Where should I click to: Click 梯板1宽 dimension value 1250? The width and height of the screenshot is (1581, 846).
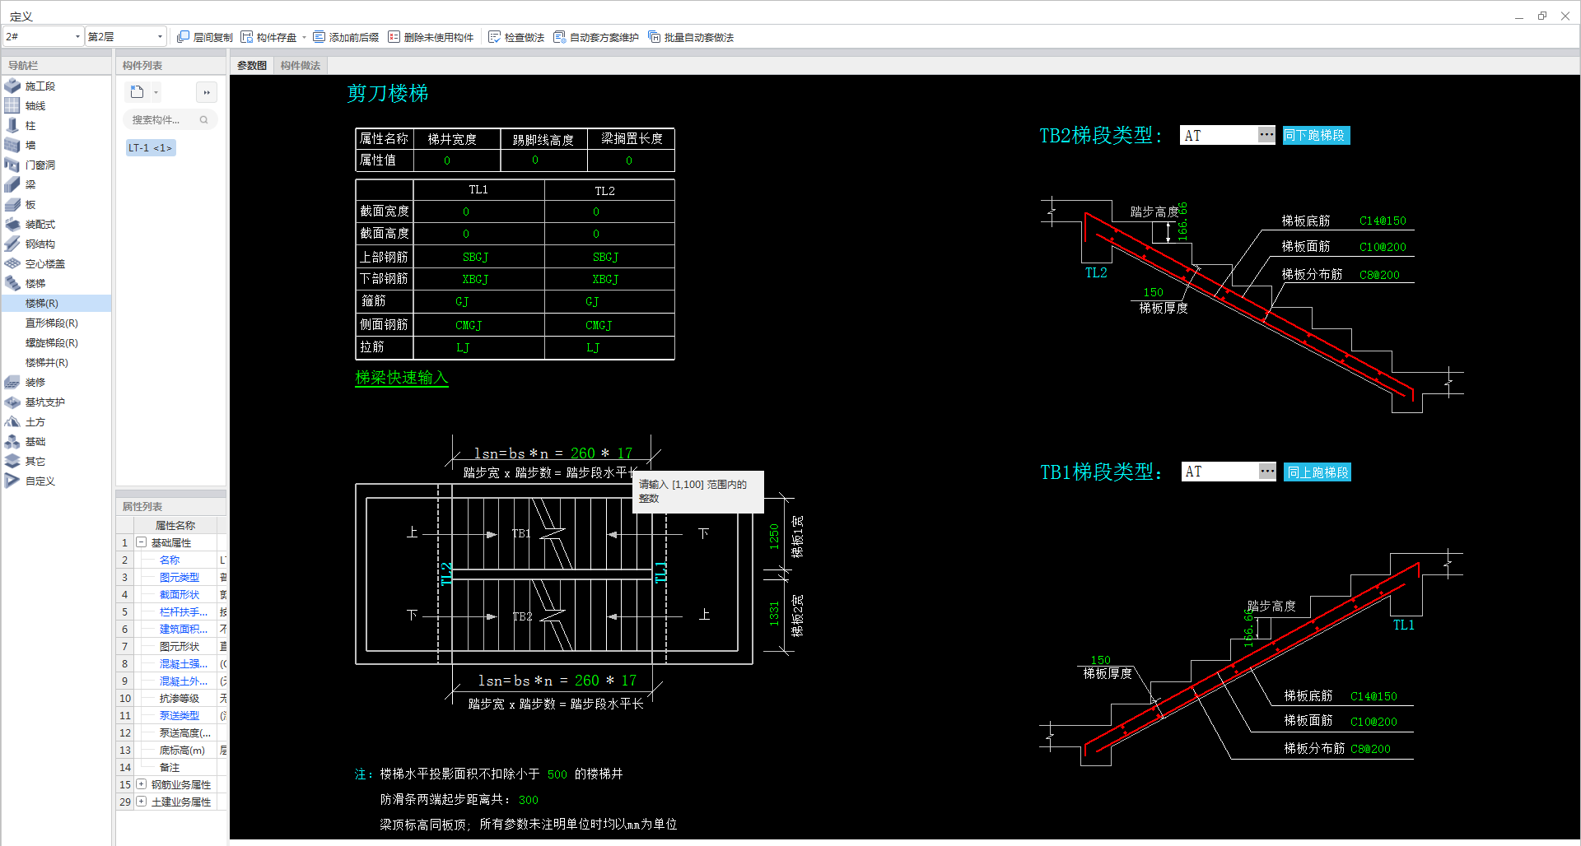pos(774,537)
